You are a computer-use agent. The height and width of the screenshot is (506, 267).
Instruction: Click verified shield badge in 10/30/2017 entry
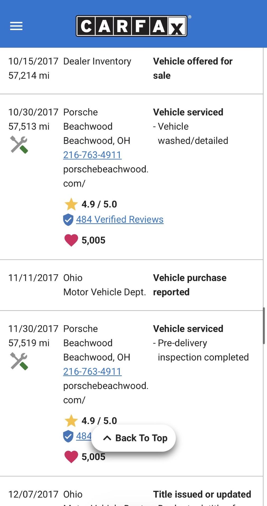(x=68, y=220)
